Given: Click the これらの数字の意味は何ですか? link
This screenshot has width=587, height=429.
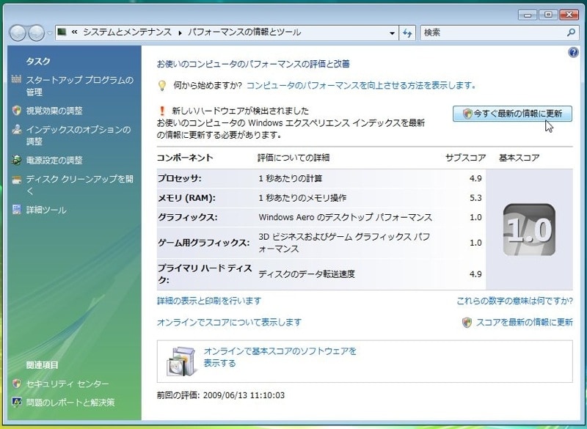Looking at the screenshot, I should [x=514, y=301].
